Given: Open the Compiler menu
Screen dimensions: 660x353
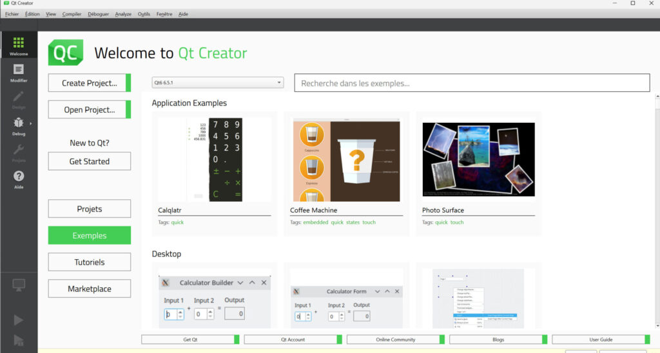Looking at the screenshot, I should [x=72, y=14].
